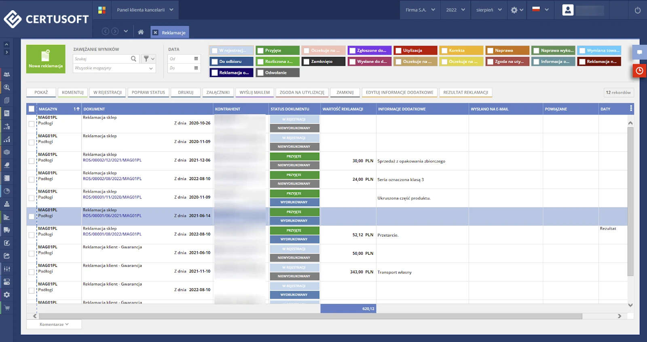
Task: Check the select-all checkbox in table header
Action: tap(32, 109)
